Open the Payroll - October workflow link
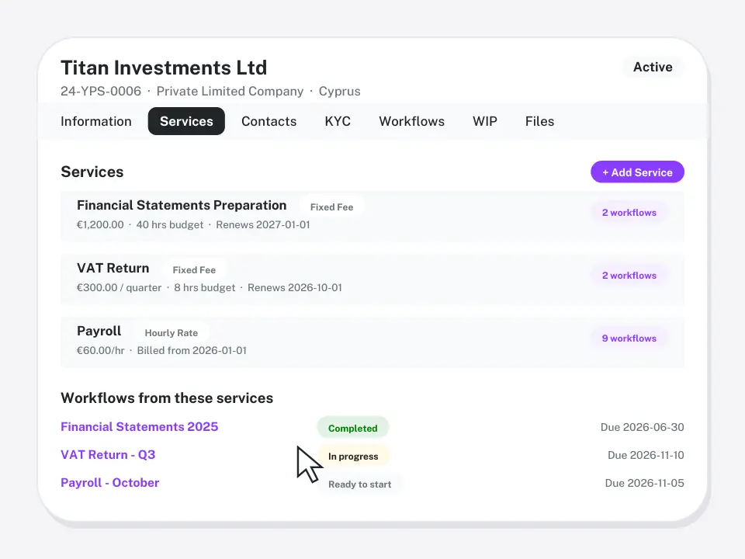Screen dimensions: 745x559 tap(109, 482)
